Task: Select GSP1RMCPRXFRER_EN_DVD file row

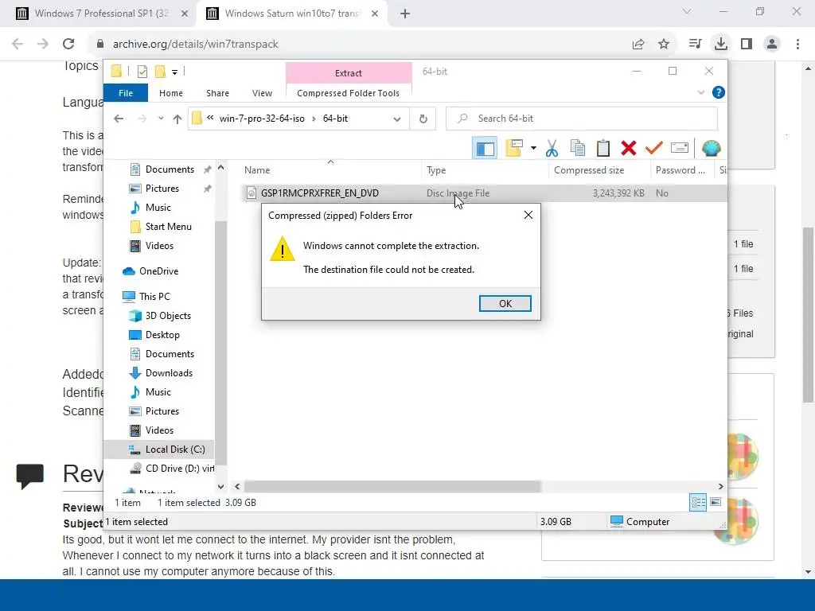Action: (x=483, y=193)
